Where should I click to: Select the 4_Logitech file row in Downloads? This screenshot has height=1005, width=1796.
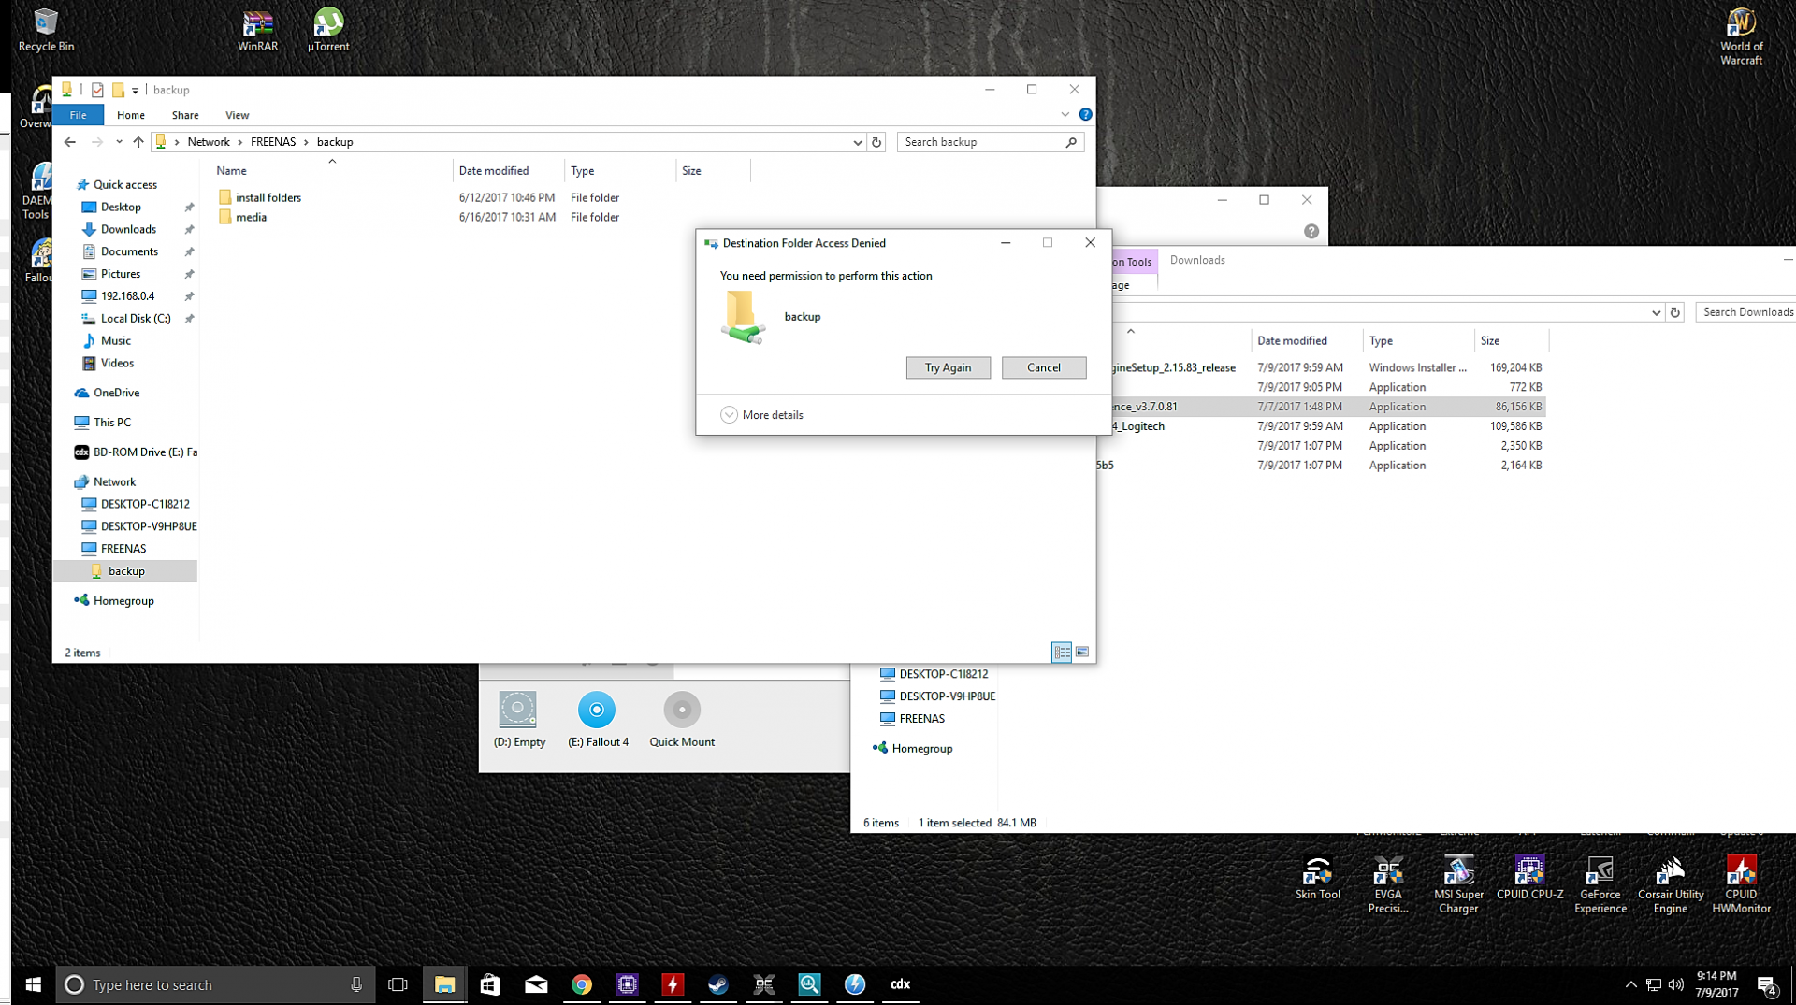[x=1322, y=426]
